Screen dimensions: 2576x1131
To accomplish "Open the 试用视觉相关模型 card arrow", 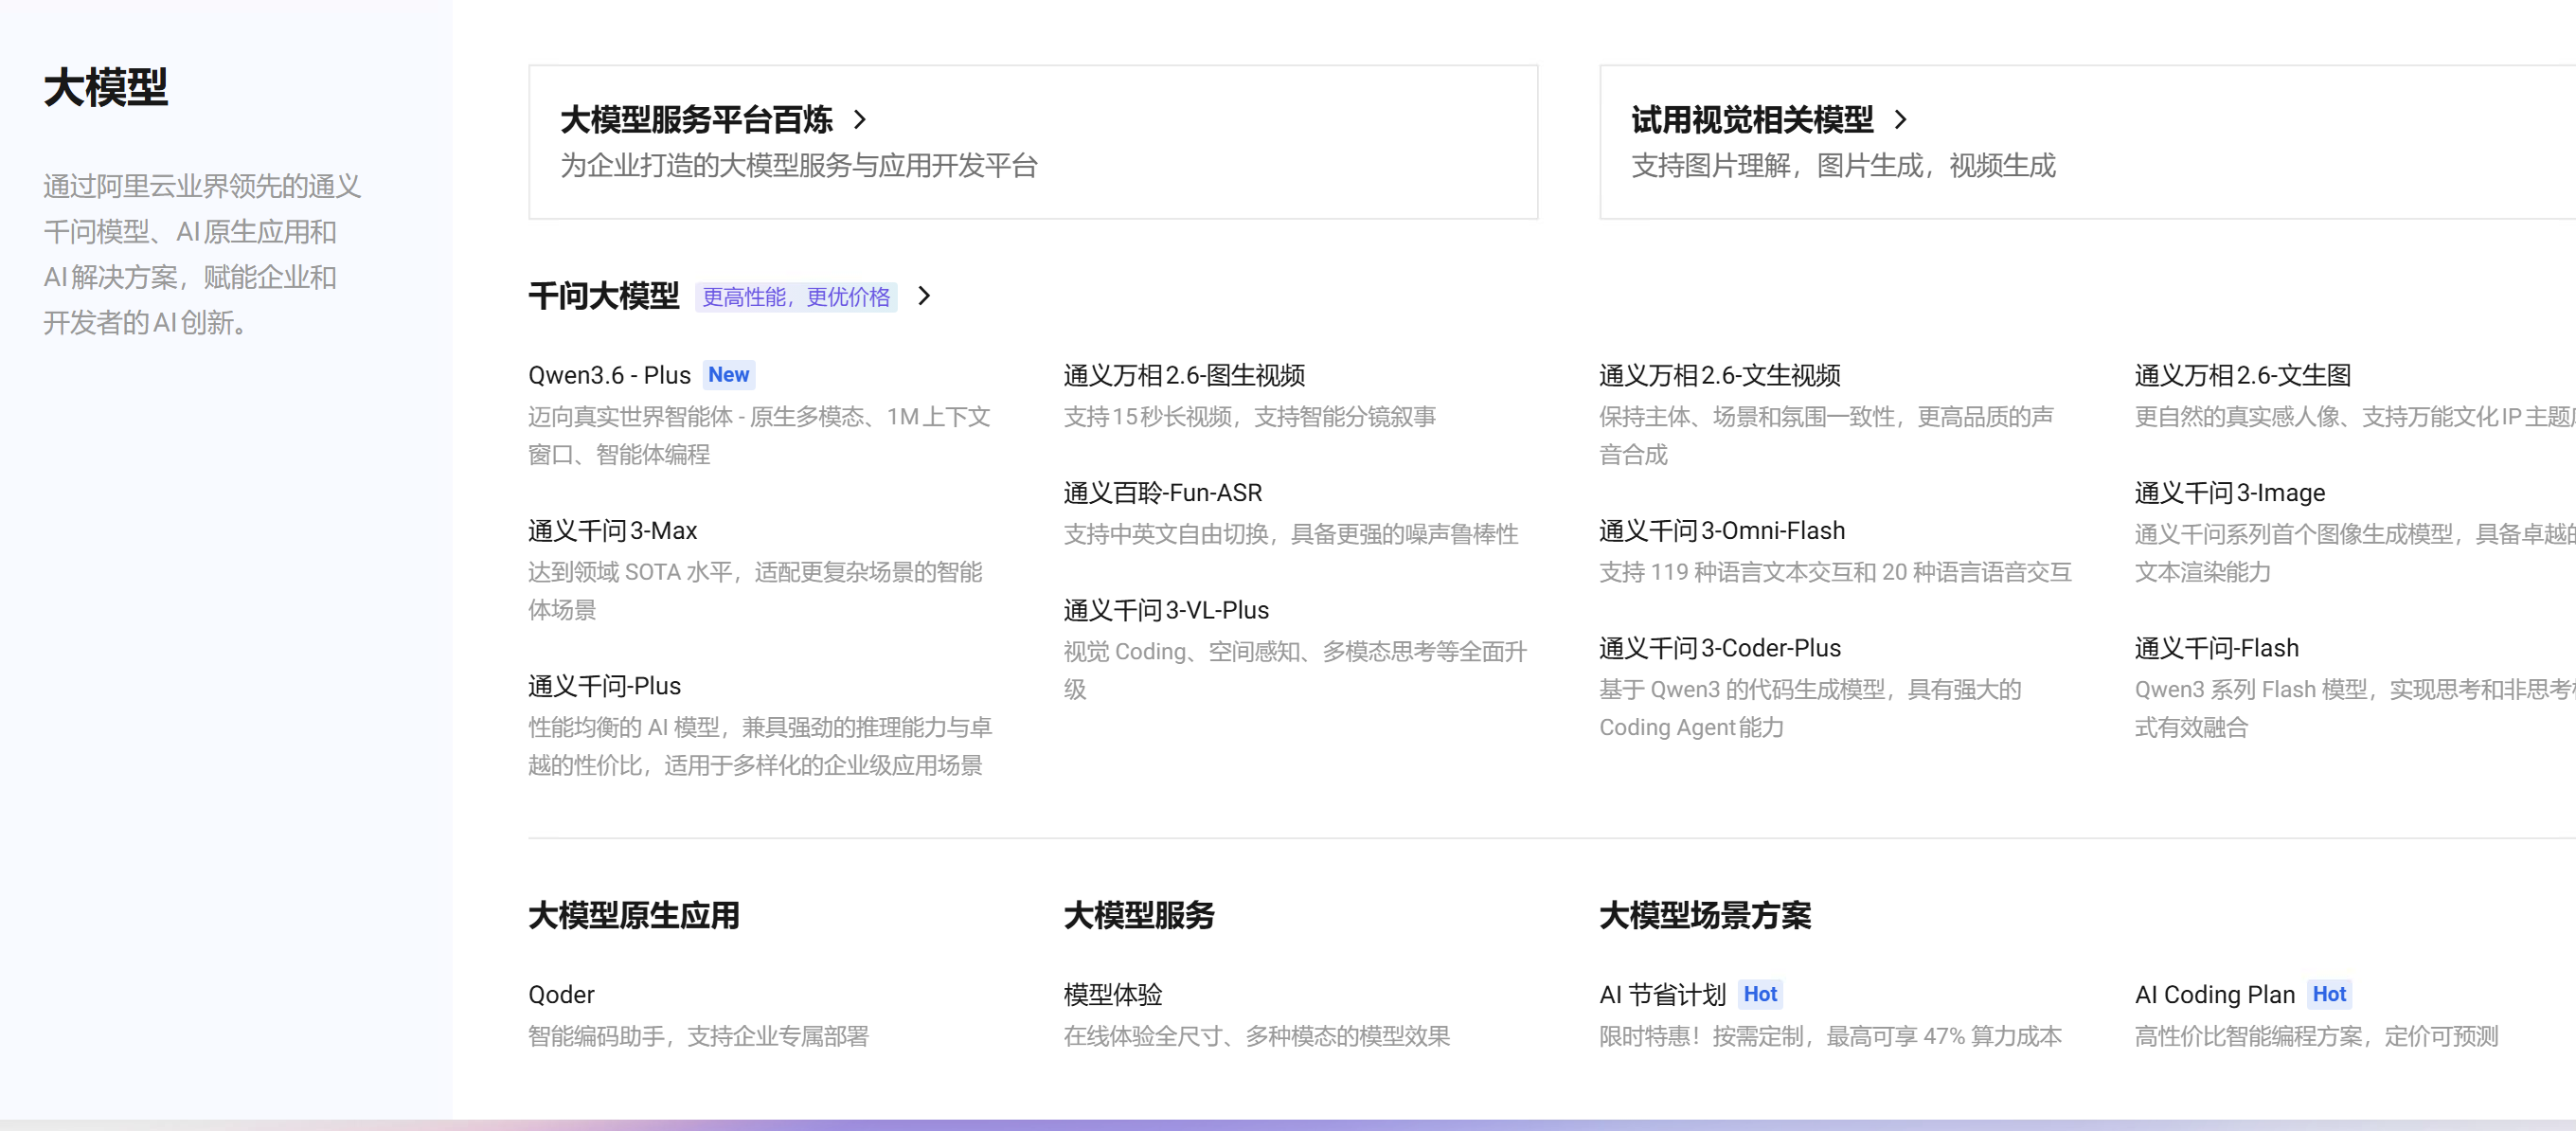I will click(x=1901, y=120).
